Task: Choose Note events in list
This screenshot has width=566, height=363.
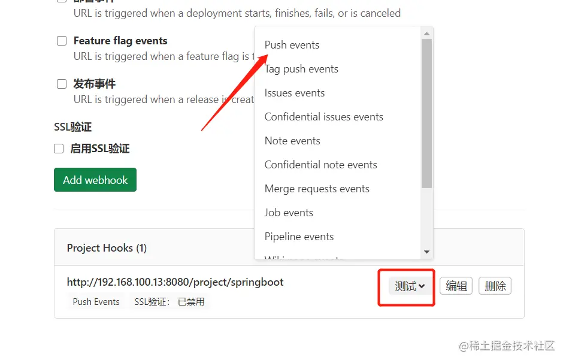Action: pyautogui.click(x=292, y=141)
